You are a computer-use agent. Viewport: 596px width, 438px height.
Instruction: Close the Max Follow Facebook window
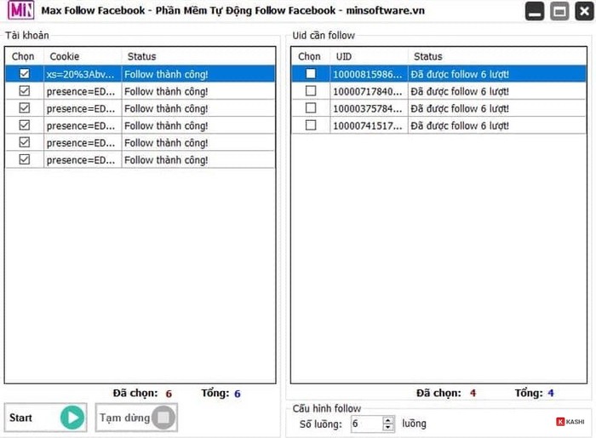coord(584,11)
